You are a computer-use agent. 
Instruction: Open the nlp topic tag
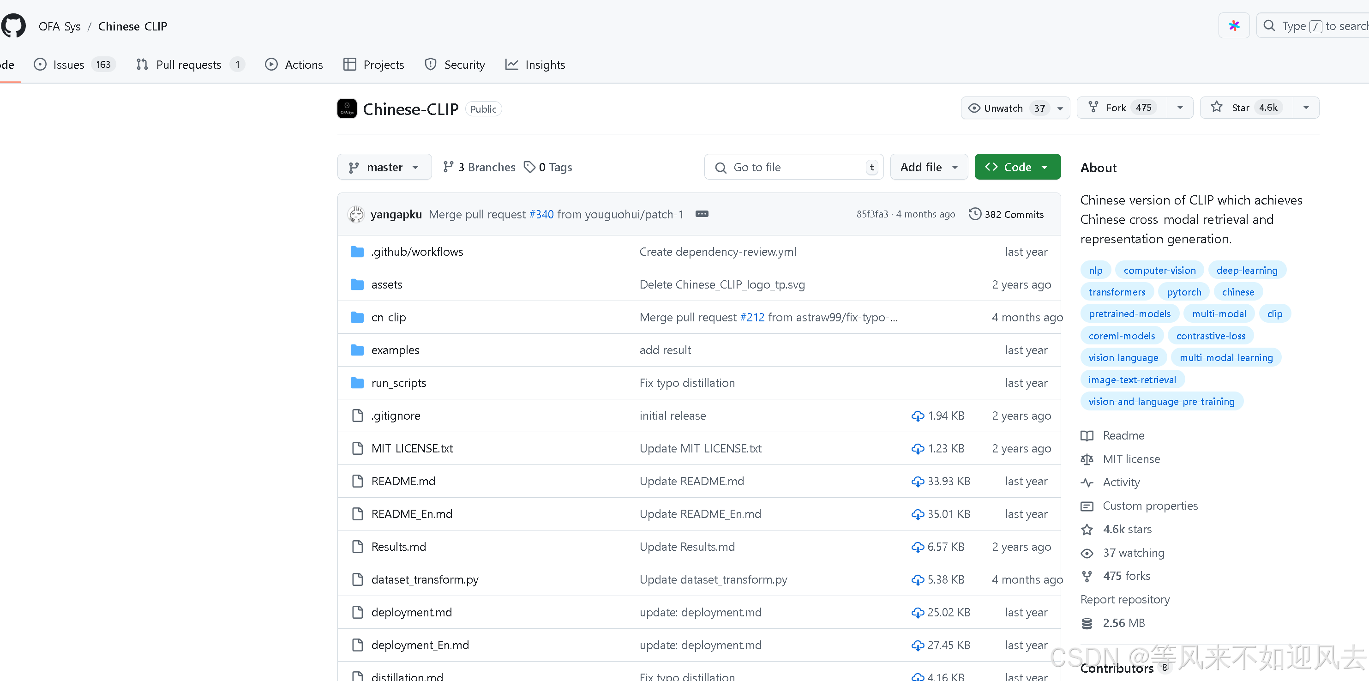pyautogui.click(x=1095, y=270)
